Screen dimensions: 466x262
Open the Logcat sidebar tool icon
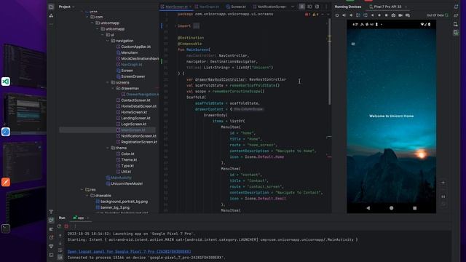(51, 229)
